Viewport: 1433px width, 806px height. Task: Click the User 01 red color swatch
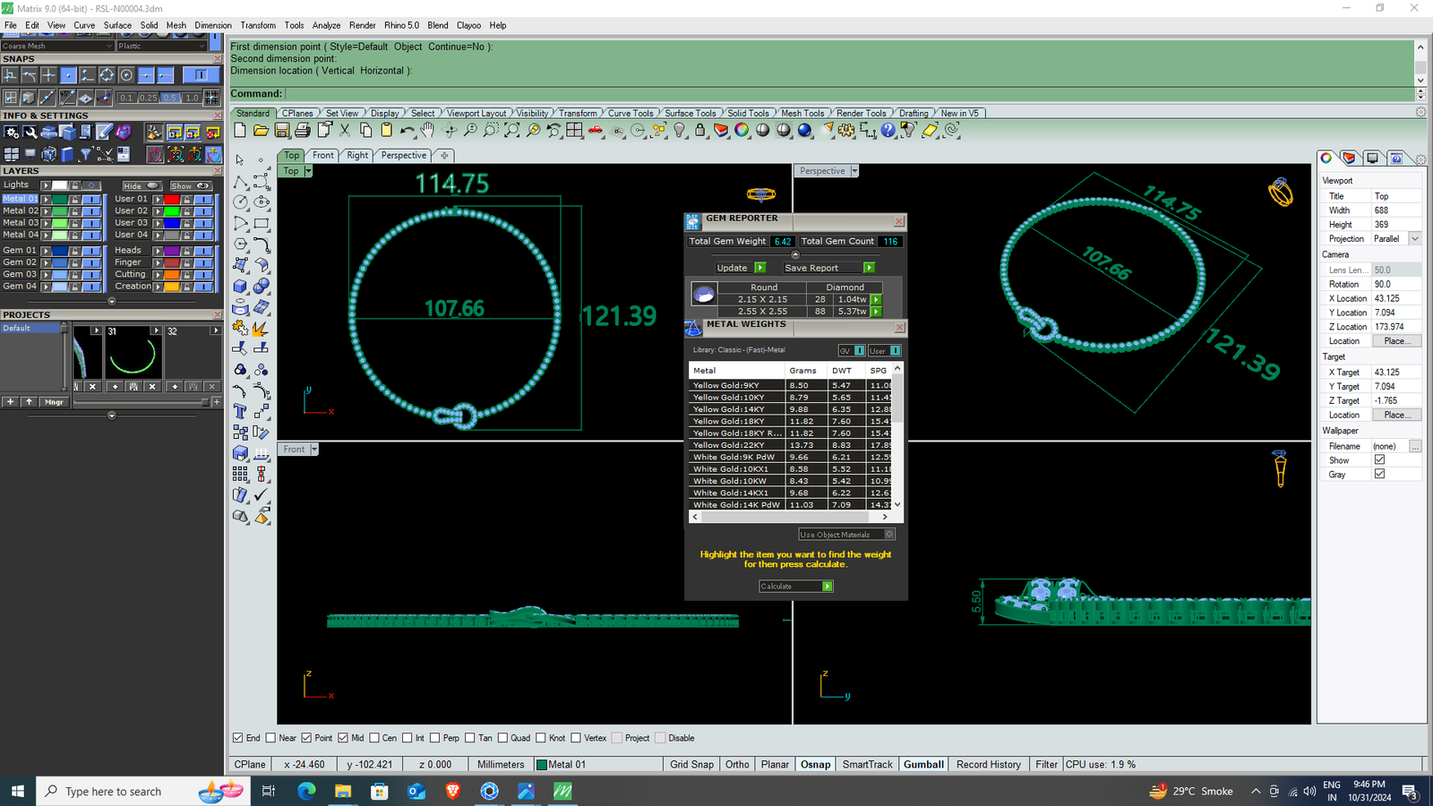tap(171, 199)
